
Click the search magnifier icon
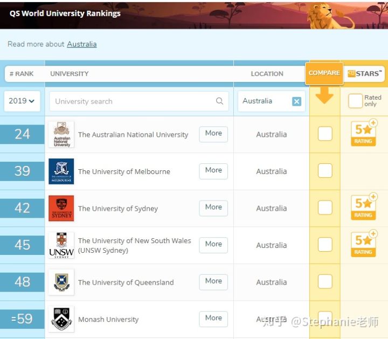[x=219, y=101]
